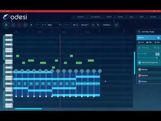Select the green Melody track

149,70
